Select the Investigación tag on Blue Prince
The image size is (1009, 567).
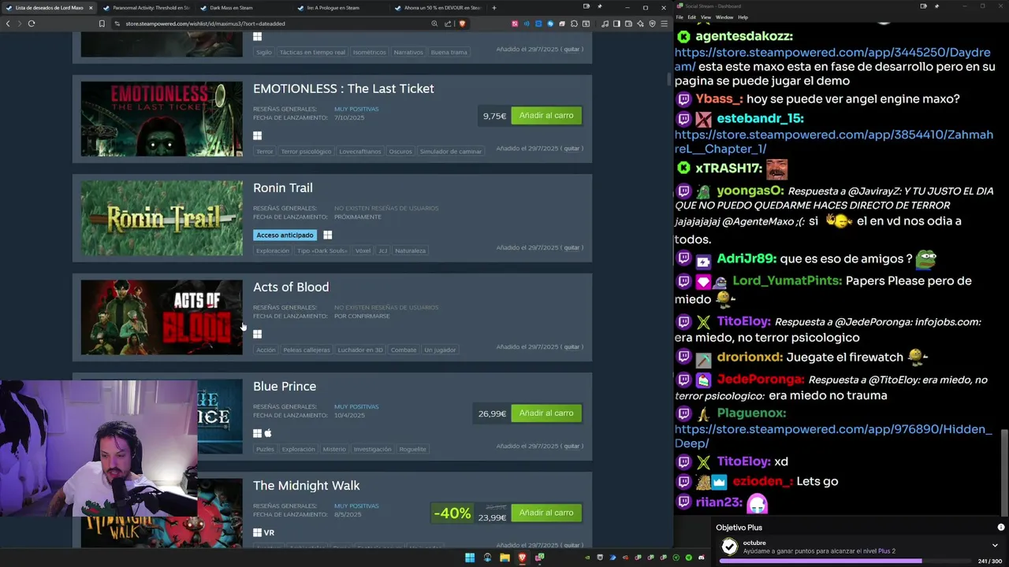click(373, 449)
